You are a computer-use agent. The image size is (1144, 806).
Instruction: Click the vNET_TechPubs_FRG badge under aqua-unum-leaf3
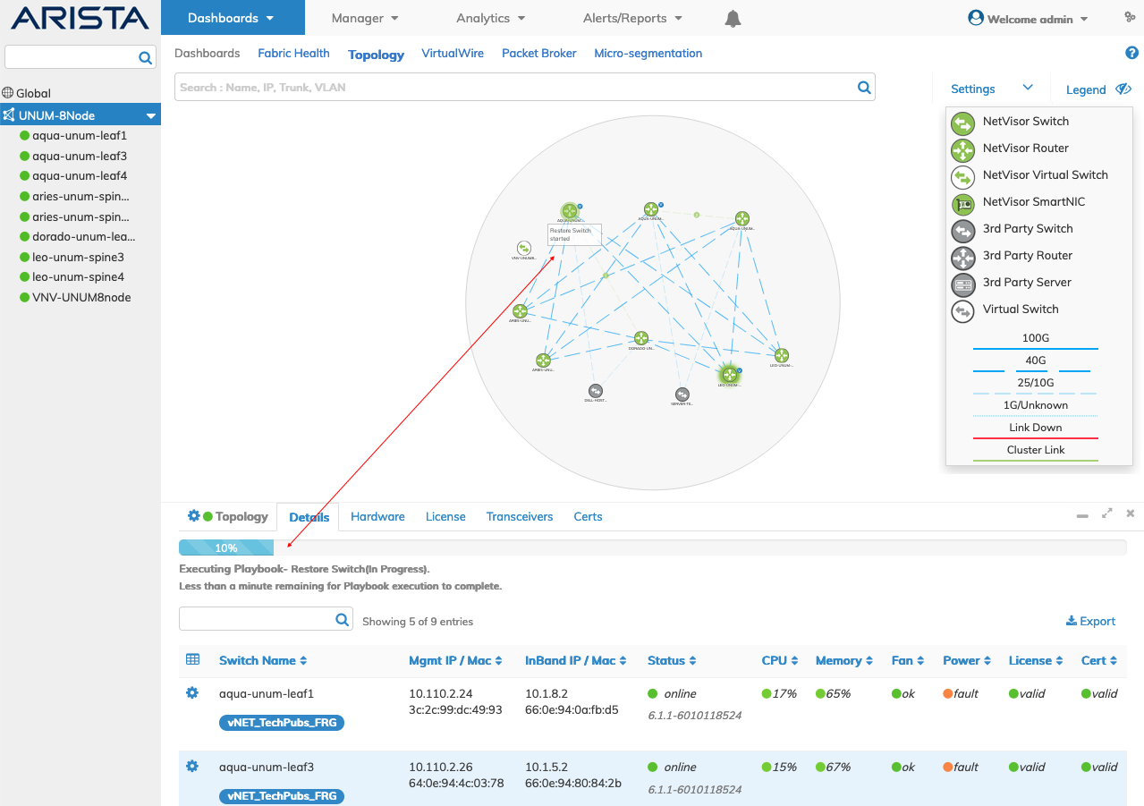[x=282, y=795]
